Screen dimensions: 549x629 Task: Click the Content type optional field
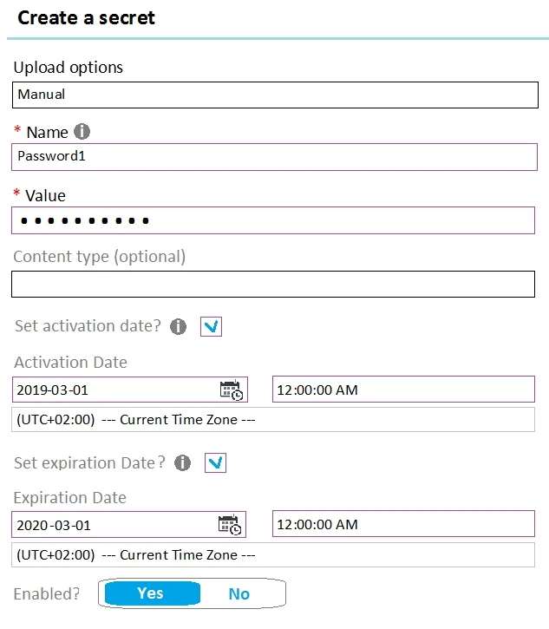pos(273,284)
